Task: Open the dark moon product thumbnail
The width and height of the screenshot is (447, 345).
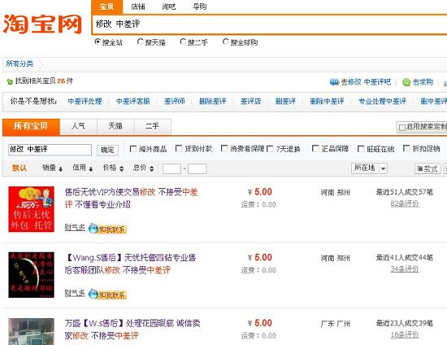Action: click(32, 275)
